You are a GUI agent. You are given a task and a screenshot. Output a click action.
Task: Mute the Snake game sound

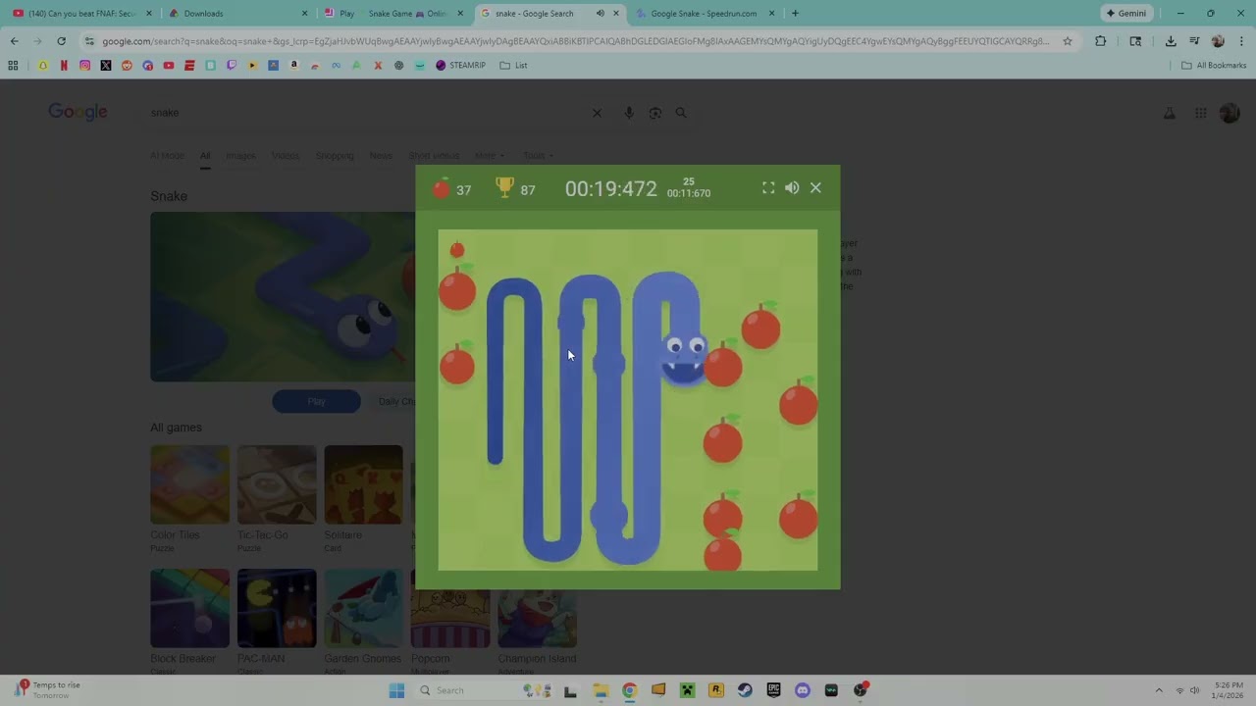coord(792,187)
